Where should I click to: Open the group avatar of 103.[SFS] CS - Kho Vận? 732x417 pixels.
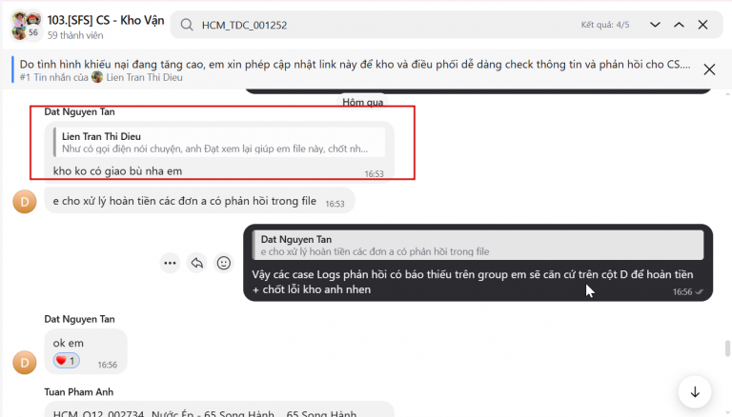pos(26,26)
